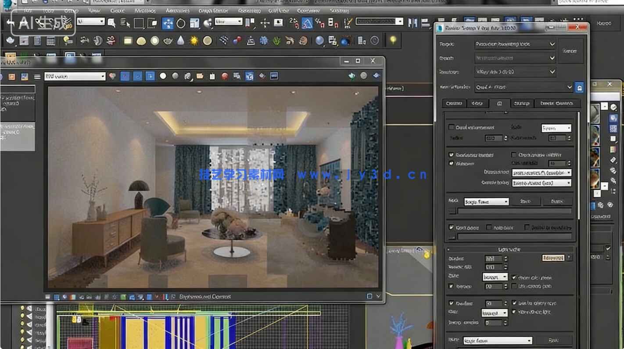
Task: Toggle the Show calc. phase option
Action: pos(513,278)
